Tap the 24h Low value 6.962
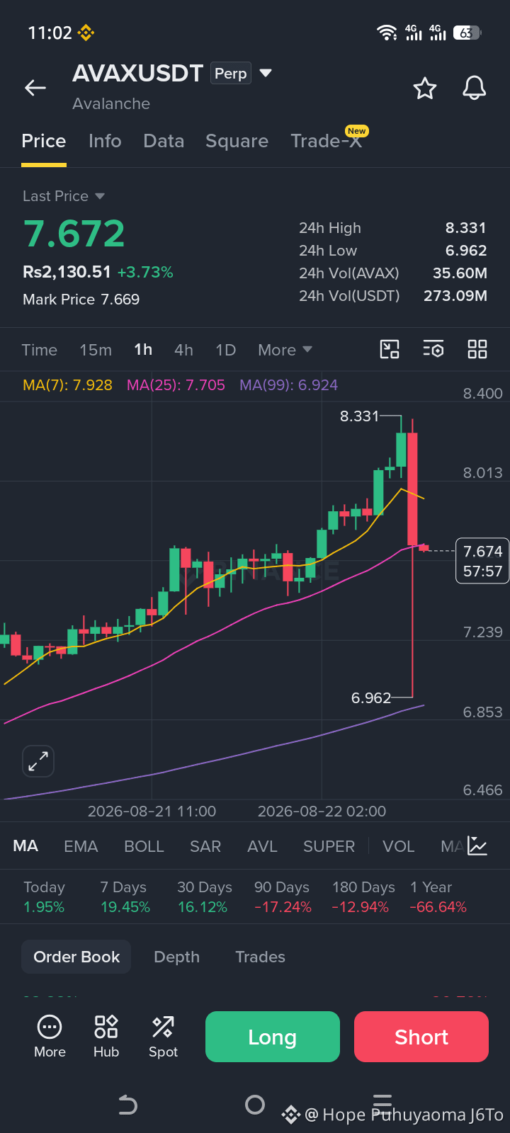This screenshot has height=1133, width=510. coord(465,251)
